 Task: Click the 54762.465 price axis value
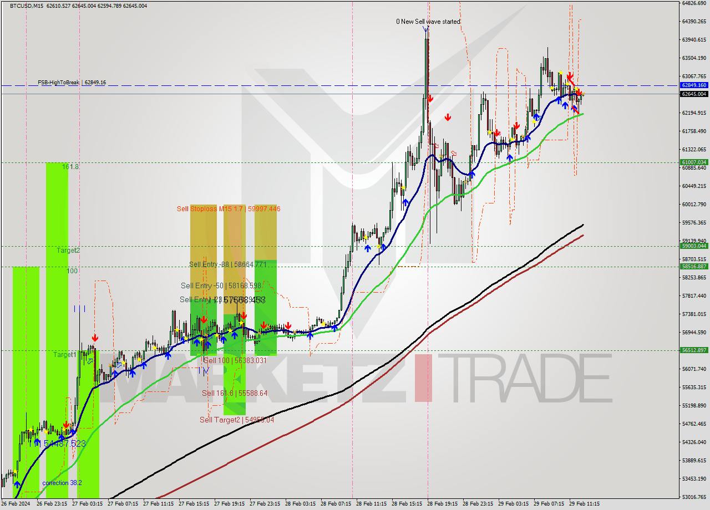click(693, 424)
